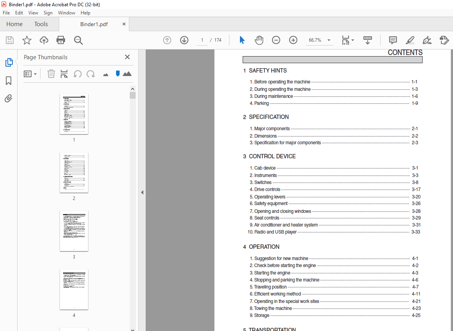This screenshot has height=331, width=453.
Task: Zoom in with the plus circle icon
Action: pos(293,40)
